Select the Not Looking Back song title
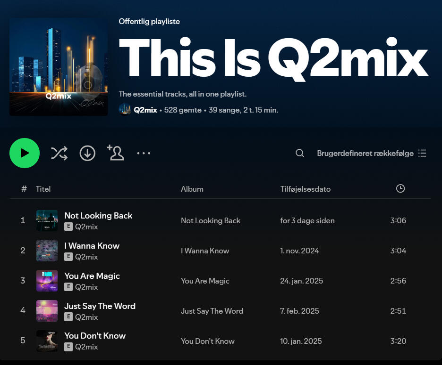The image size is (442, 365). pos(98,215)
